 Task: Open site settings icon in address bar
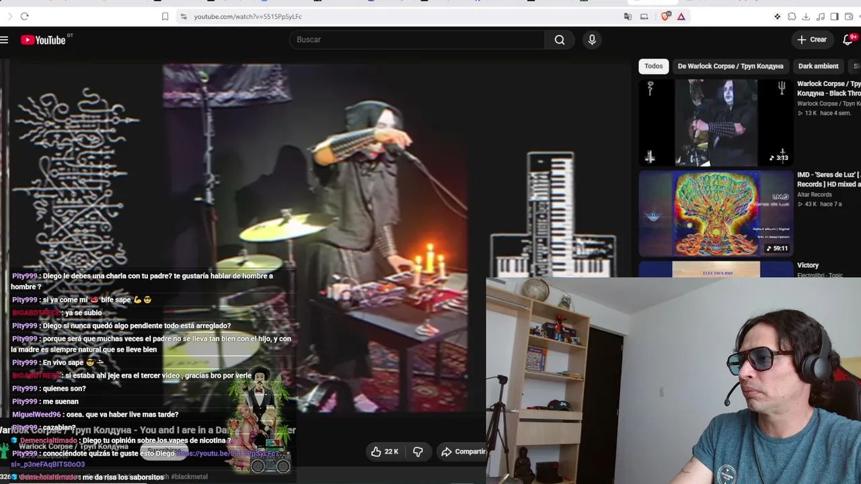[184, 16]
